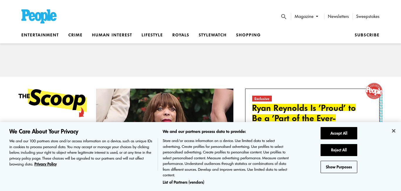Expand the Magazine dropdown arrow

pos(317,17)
